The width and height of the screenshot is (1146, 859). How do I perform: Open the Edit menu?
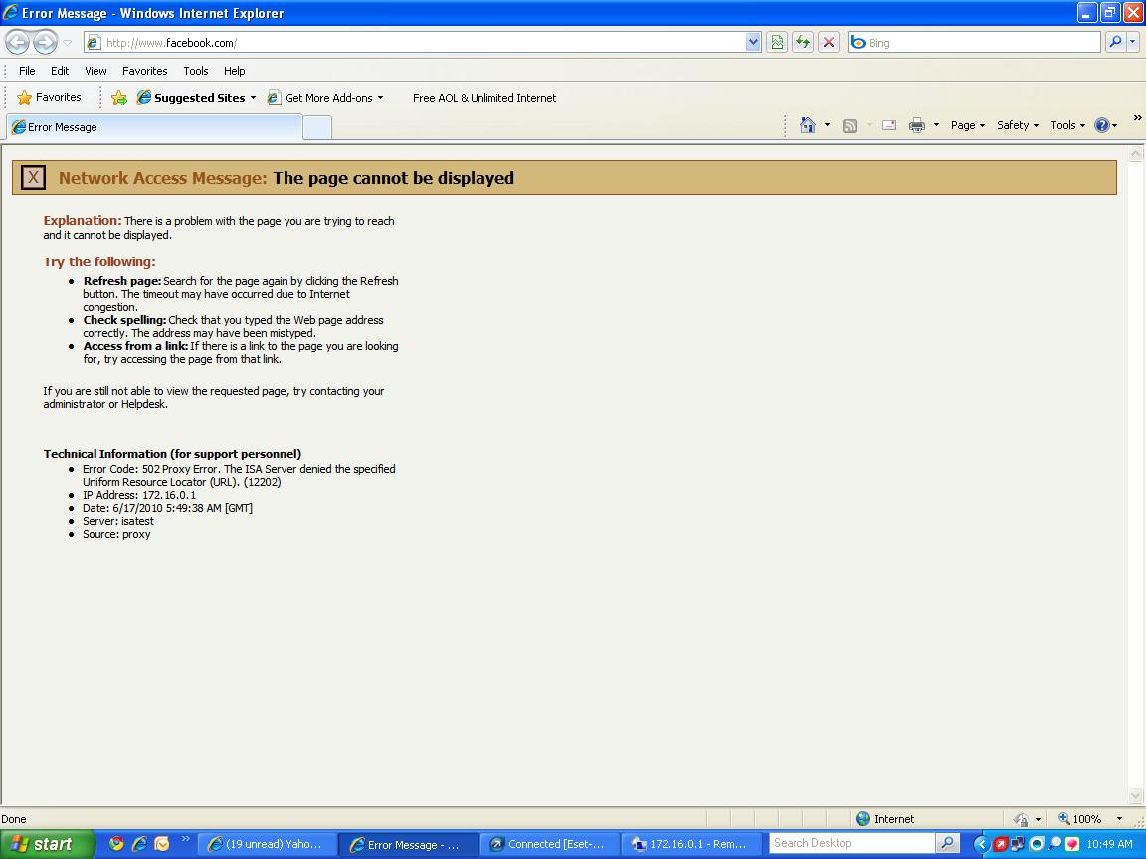(x=60, y=71)
